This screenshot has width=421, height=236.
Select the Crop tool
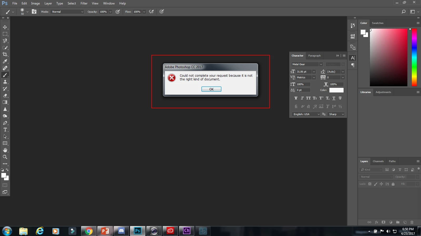pos(5,54)
